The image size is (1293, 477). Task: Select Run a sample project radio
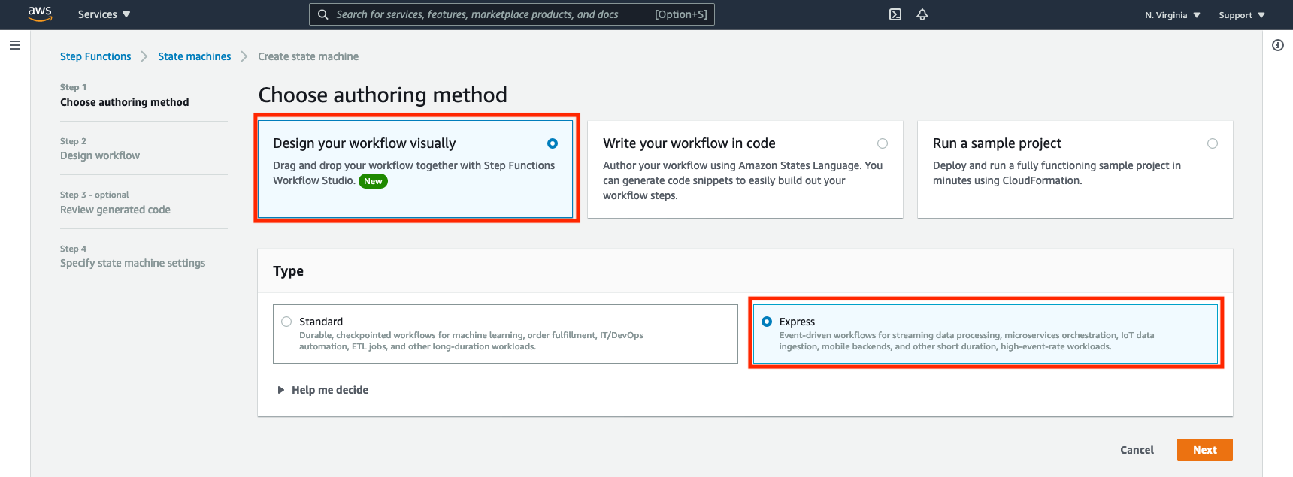tap(1213, 143)
